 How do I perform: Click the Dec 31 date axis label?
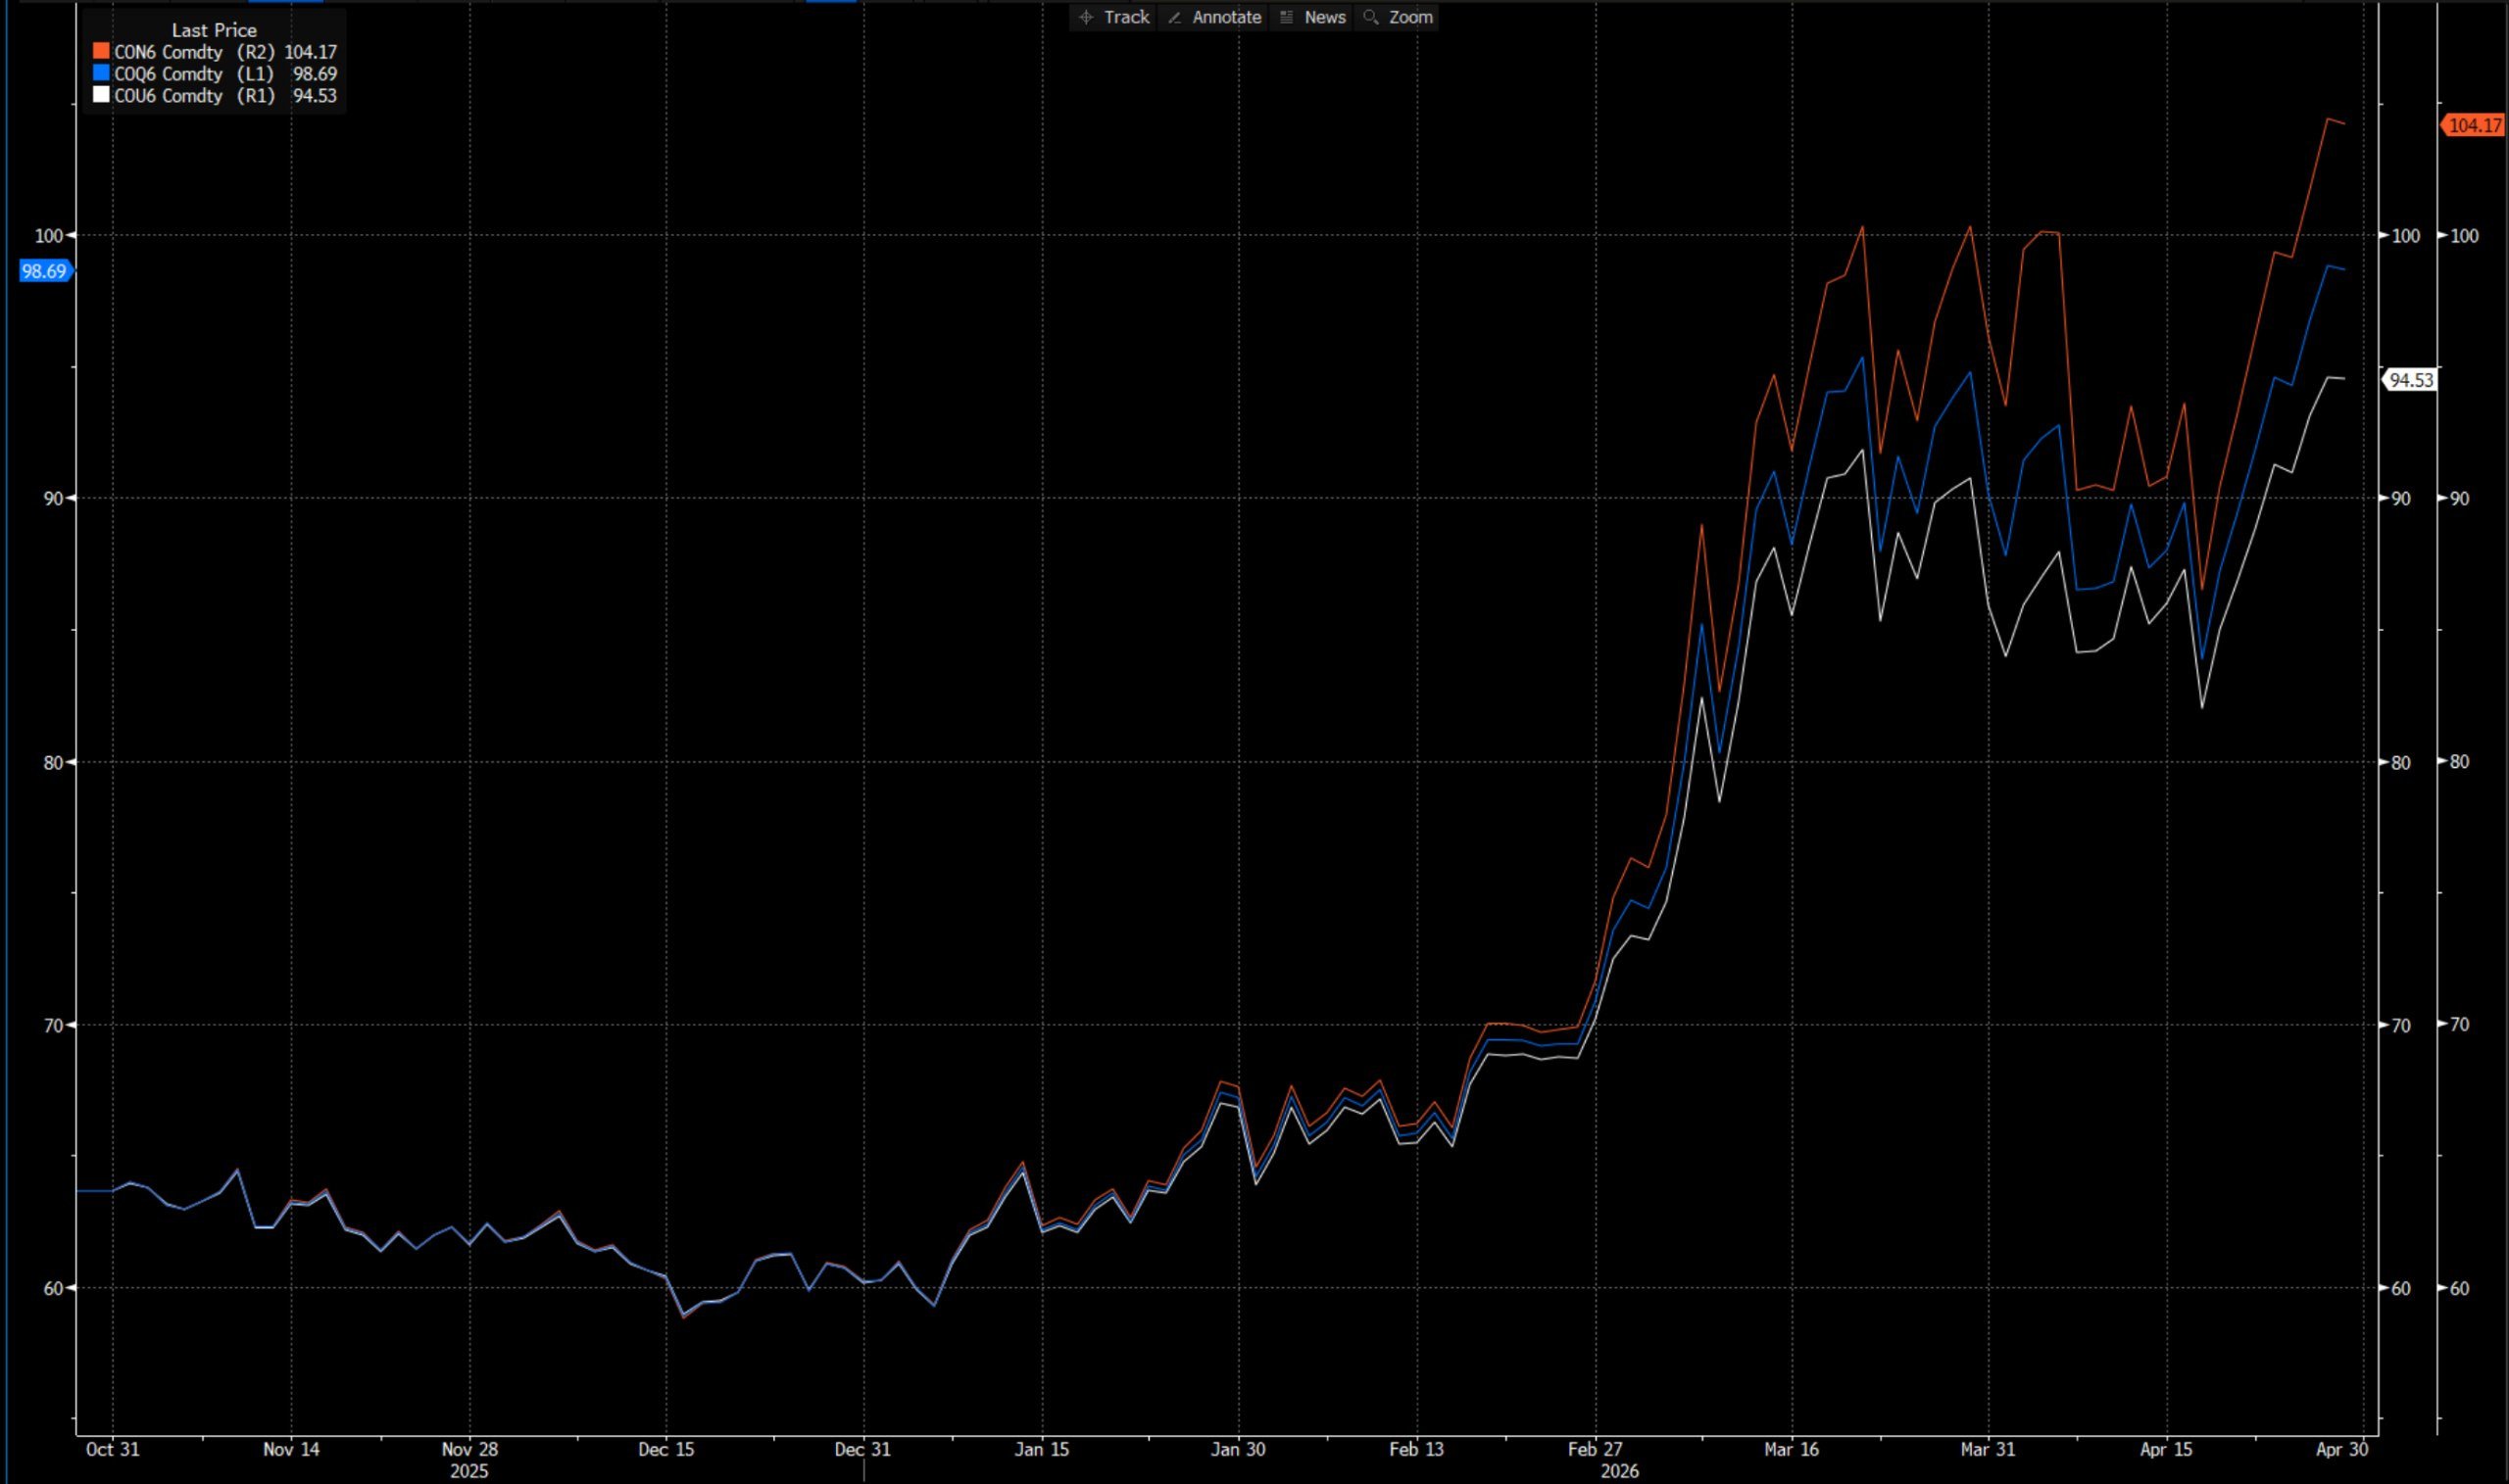pos(862,1449)
